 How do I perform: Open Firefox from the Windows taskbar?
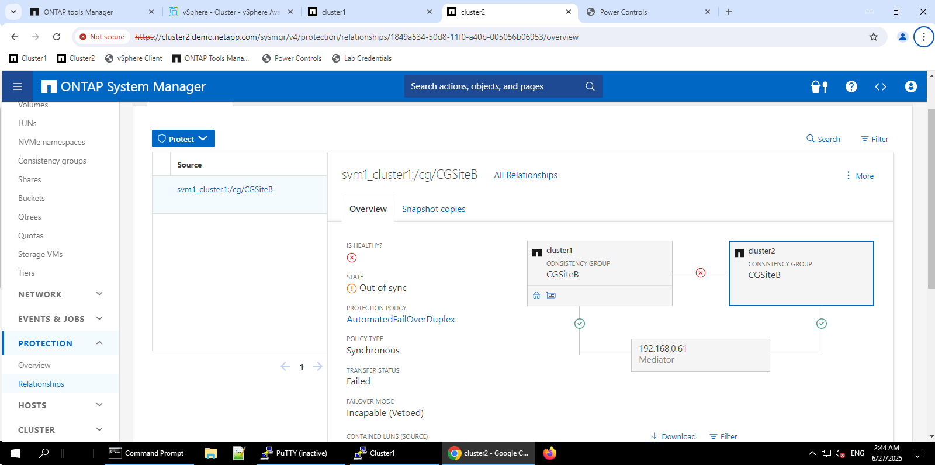pos(549,453)
